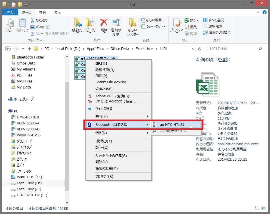Go back with the Back arrow
This screenshot has height=214, width=270.
coord(8,49)
